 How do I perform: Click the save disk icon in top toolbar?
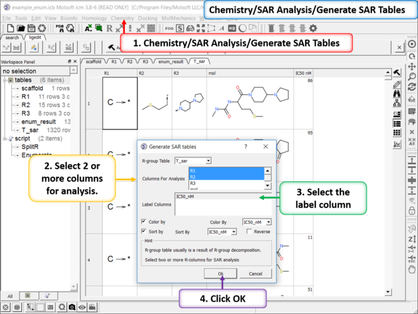[31, 29]
